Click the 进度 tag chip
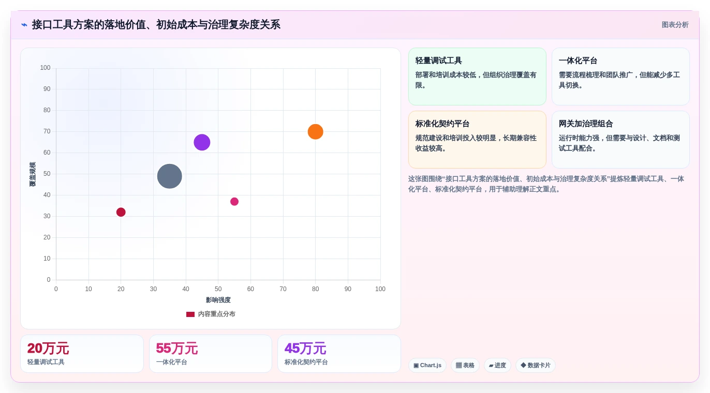710x393 pixels. [x=497, y=366]
